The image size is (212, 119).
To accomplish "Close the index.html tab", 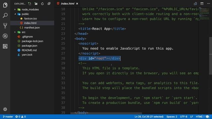I will click(x=77, y=4).
